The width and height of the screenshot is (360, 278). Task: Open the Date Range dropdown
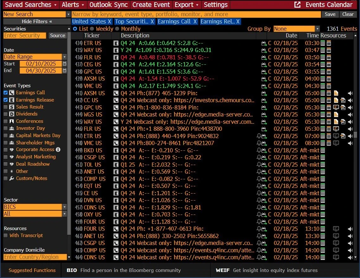65,57
